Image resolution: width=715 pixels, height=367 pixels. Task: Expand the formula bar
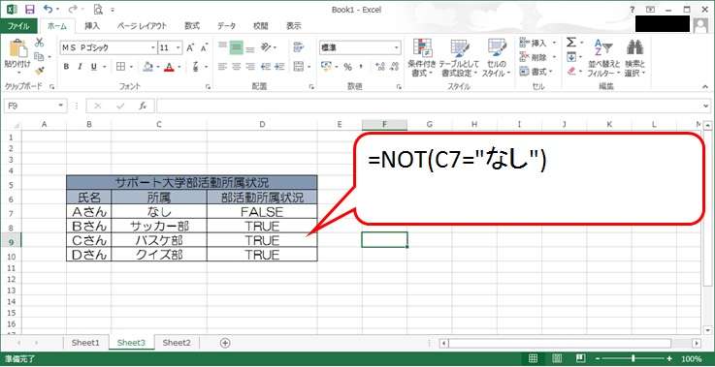(707, 106)
